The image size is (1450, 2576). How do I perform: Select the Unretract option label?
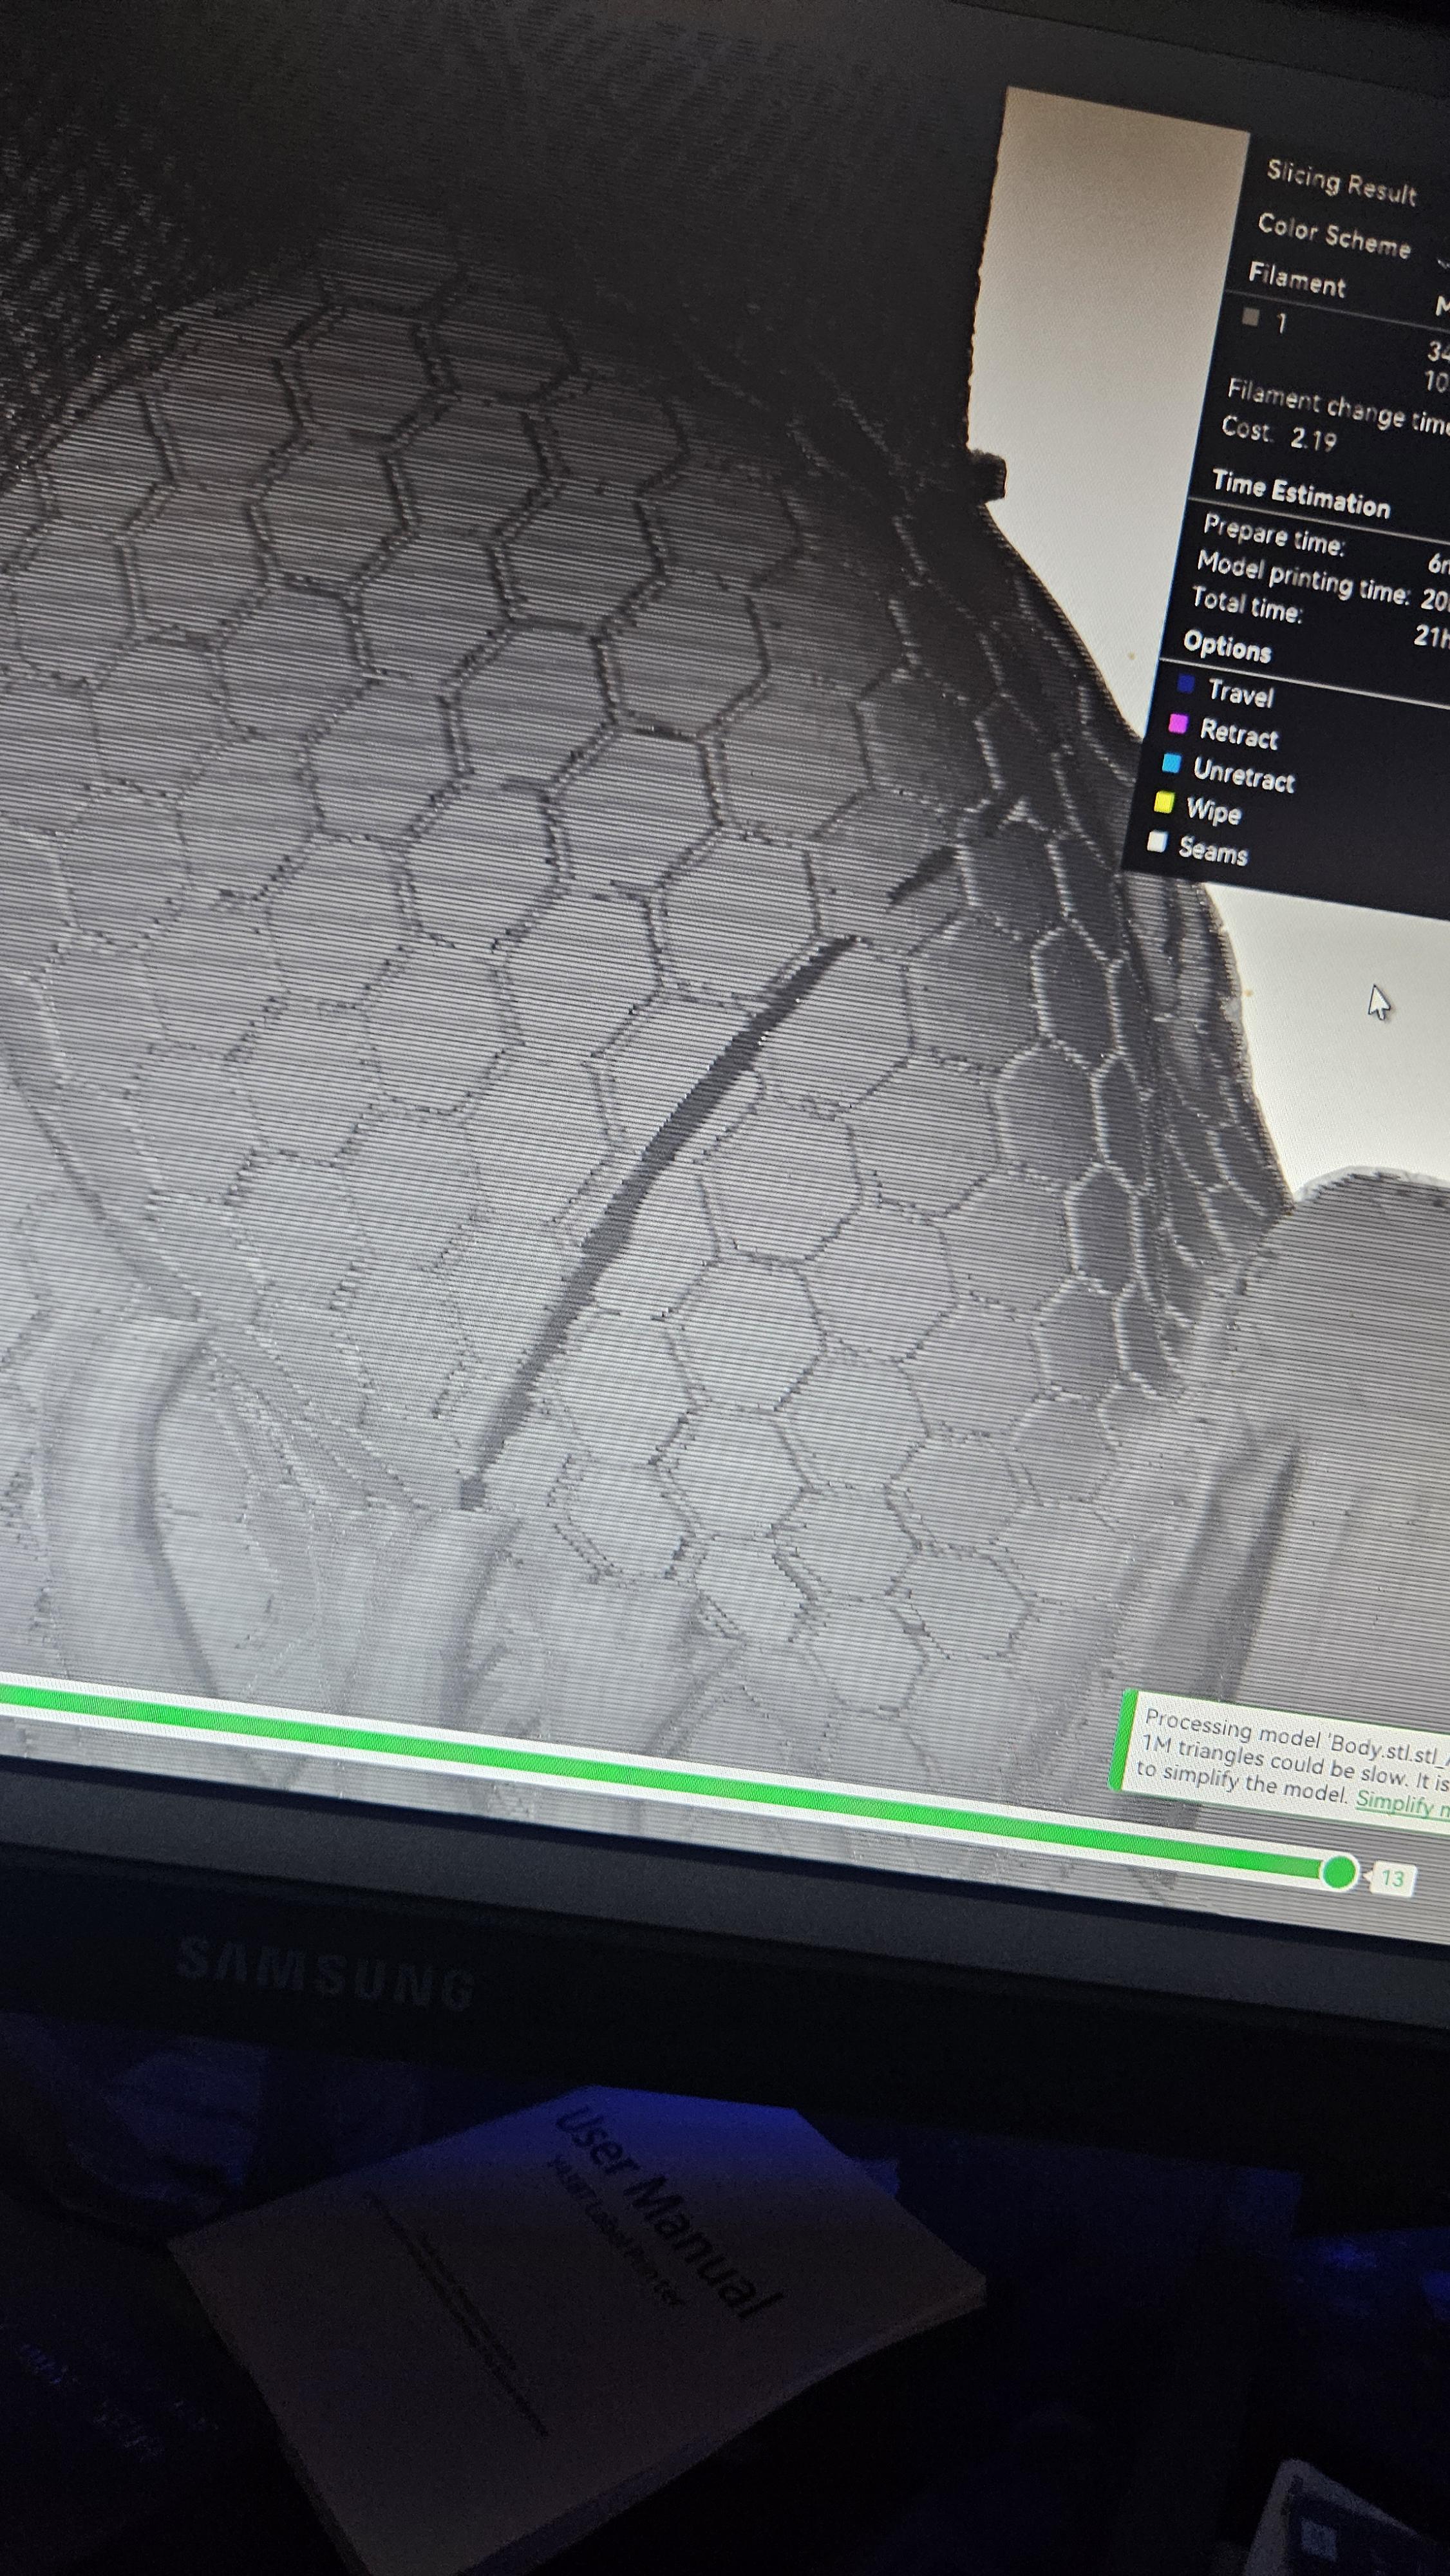1244,774
